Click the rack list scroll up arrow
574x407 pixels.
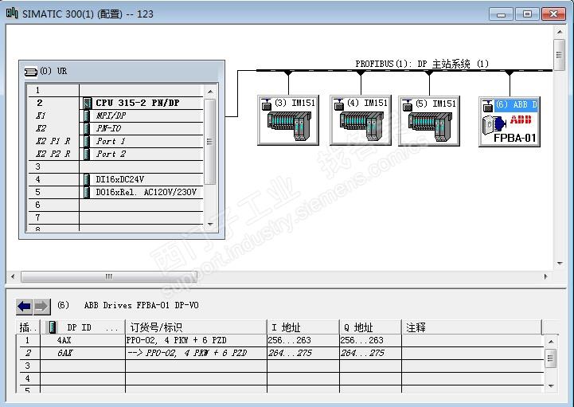point(210,92)
